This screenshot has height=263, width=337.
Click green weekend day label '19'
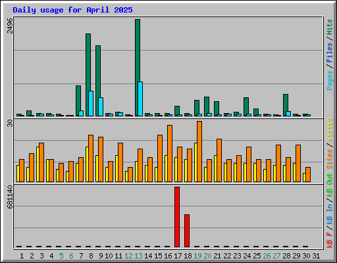pyautogui.click(x=197, y=256)
